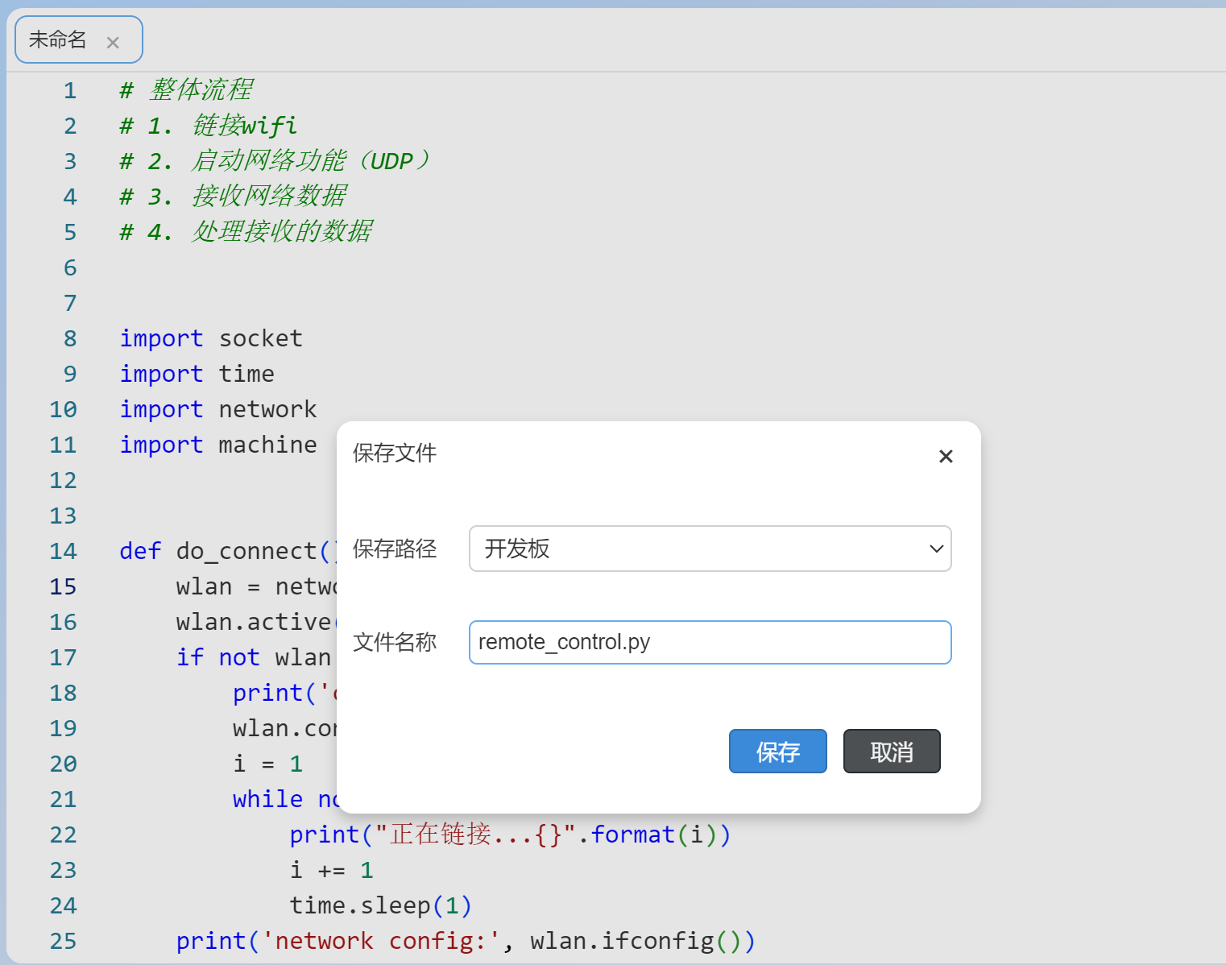Screen dimensions: 1226x965
Task: Click line number 6 in the gutter
Action: click(x=70, y=267)
